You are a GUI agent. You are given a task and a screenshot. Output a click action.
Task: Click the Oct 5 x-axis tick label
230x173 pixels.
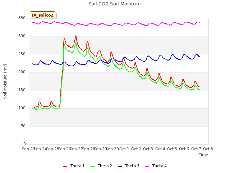(x=172, y=149)
